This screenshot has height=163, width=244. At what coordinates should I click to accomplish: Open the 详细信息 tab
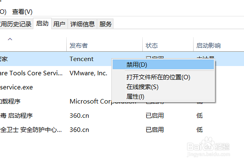click(83, 24)
